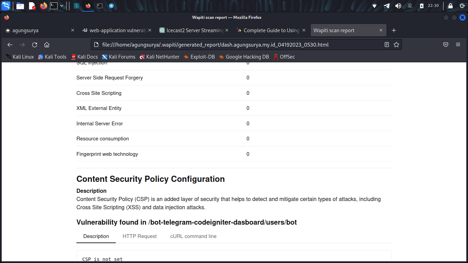Viewport: 468px width, 263px height.
Task: Toggle notifications bell in system tray
Action: coord(410,6)
